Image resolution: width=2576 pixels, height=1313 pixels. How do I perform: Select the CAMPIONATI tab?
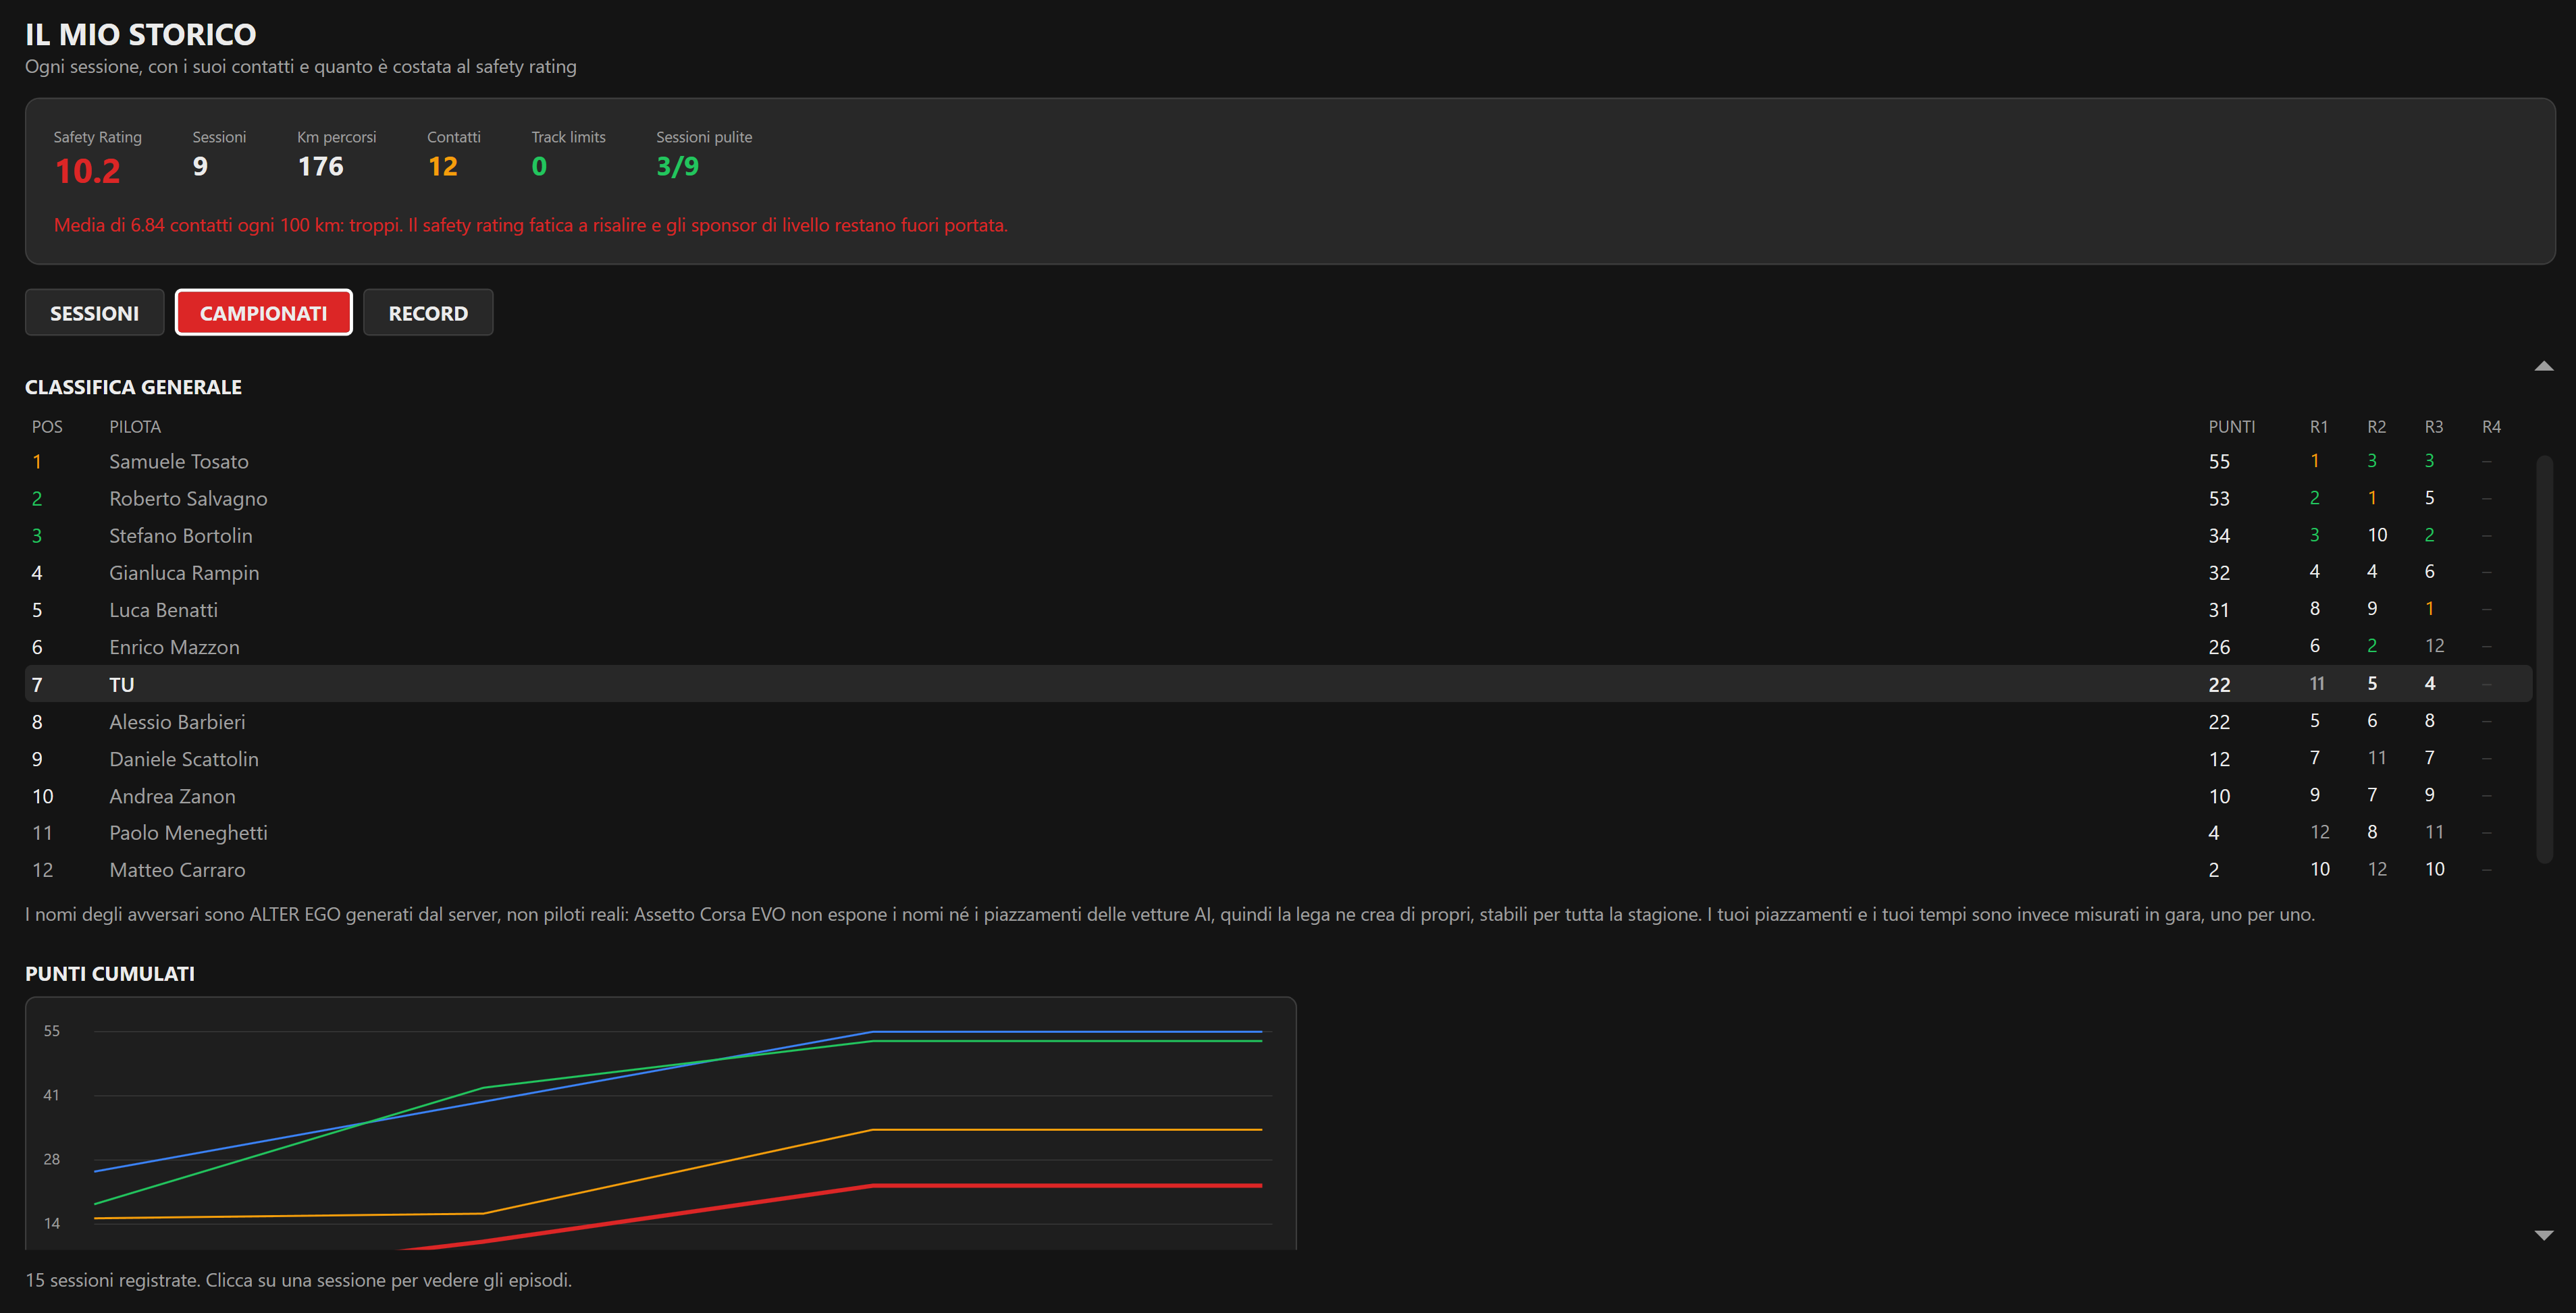[264, 313]
